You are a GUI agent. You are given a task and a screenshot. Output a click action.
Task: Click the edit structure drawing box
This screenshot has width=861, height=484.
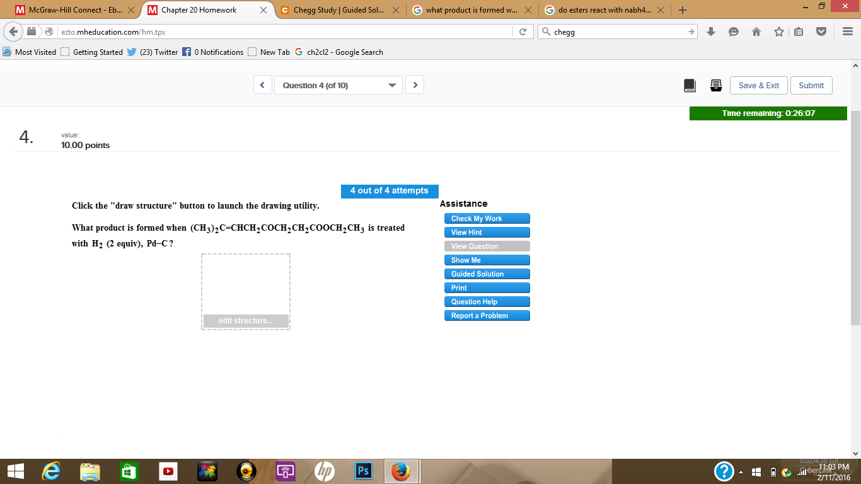[x=245, y=320]
